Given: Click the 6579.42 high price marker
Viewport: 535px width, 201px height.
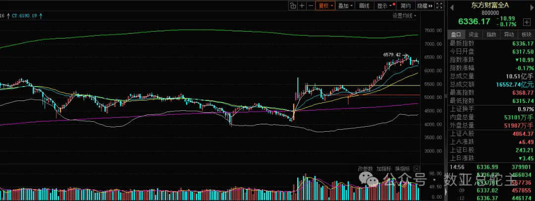Looking at the screenshot, I should (392, 54).
